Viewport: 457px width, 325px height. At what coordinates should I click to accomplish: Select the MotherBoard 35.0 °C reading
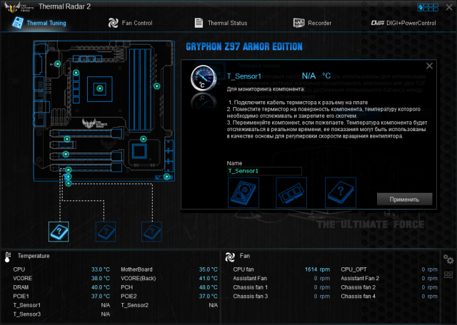208,269
